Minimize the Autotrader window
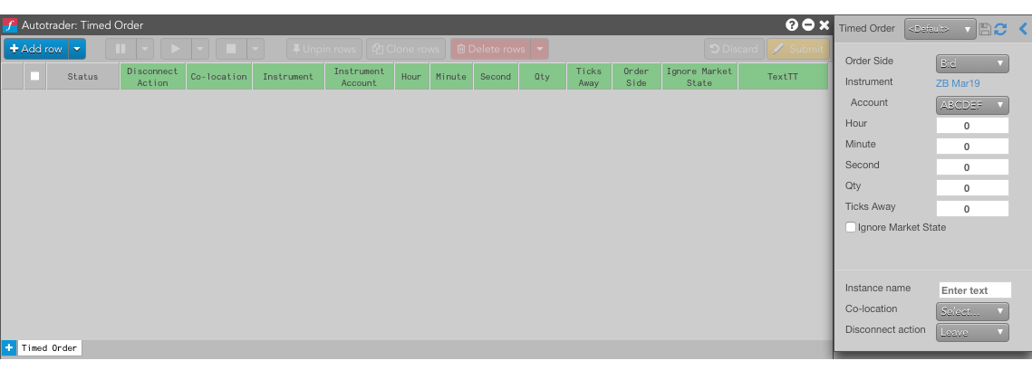This screenshot has height=370, width=1032. coord(808,25)
